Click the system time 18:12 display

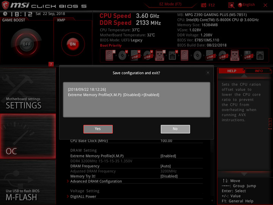(x=21, y=14)
